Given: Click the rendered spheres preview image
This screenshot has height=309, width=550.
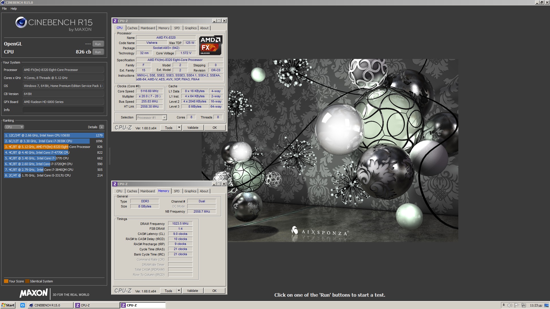Looking at the screenshot, I should [x=330, y=150].
